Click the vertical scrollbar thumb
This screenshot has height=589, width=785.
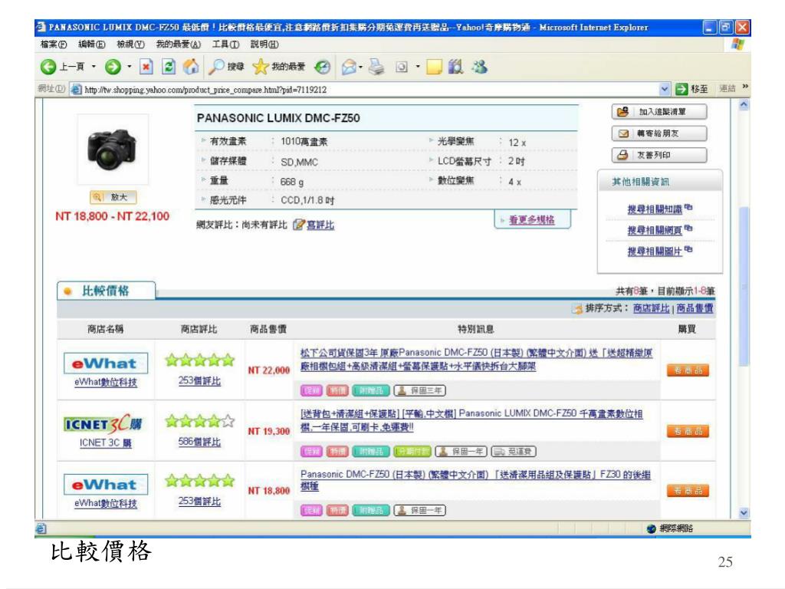tap(744, 285)
